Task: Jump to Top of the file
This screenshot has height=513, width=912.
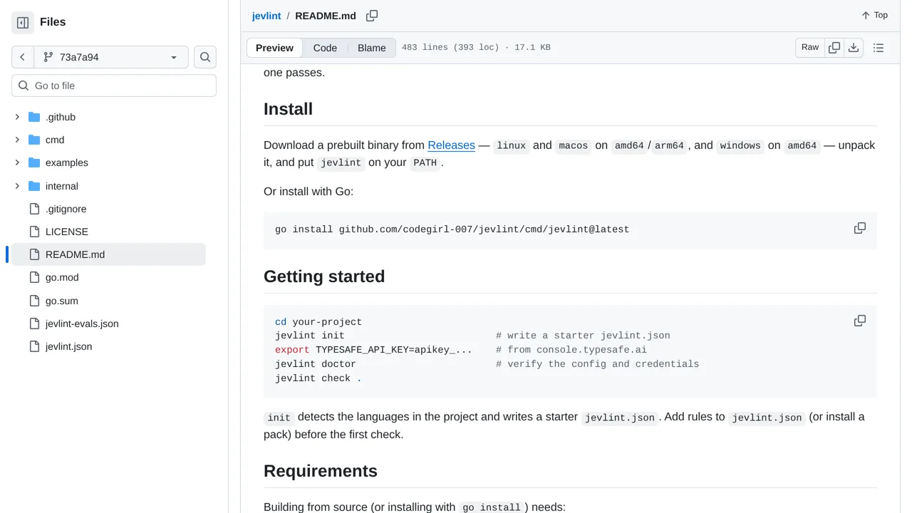Action: pos(874,16)
